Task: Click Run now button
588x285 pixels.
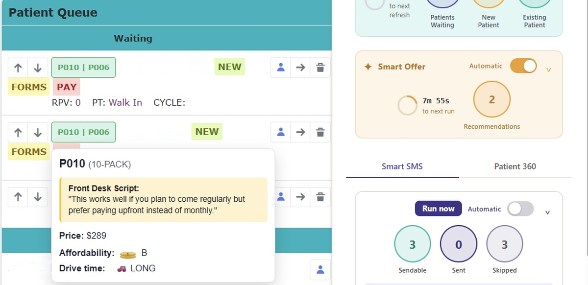Action: [439, 209]
